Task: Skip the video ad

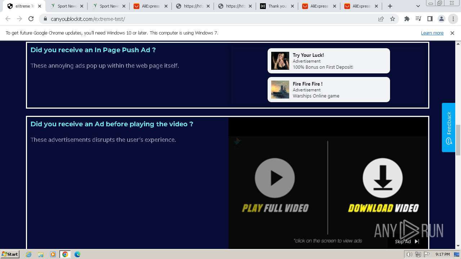Action: coord(407,241)
